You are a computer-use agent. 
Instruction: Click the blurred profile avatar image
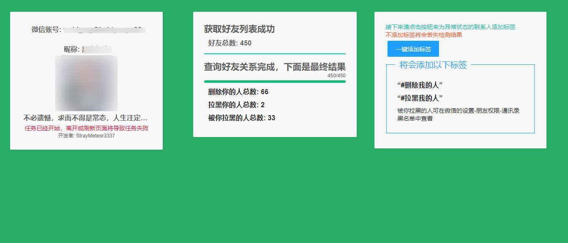coord(86,83)
